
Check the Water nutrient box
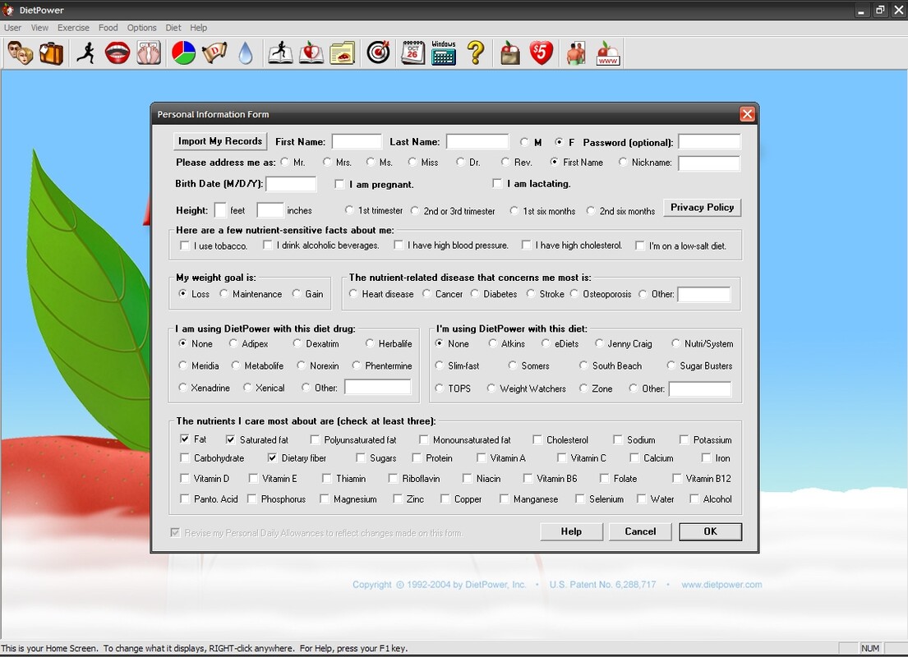click(642, 499)
